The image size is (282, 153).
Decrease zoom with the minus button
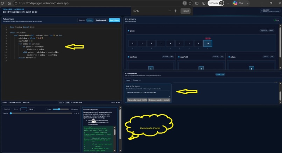pyautogui.click(x=170, y=11)
